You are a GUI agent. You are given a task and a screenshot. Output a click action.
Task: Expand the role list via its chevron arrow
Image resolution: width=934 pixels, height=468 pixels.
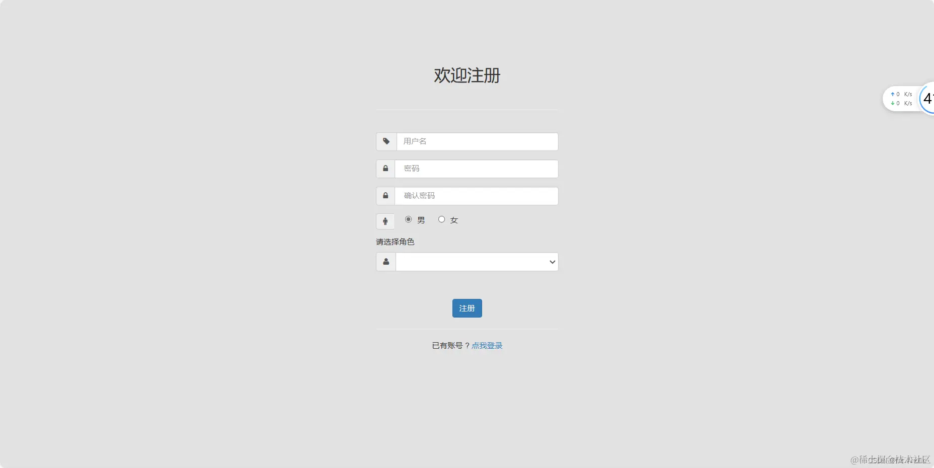552,262
